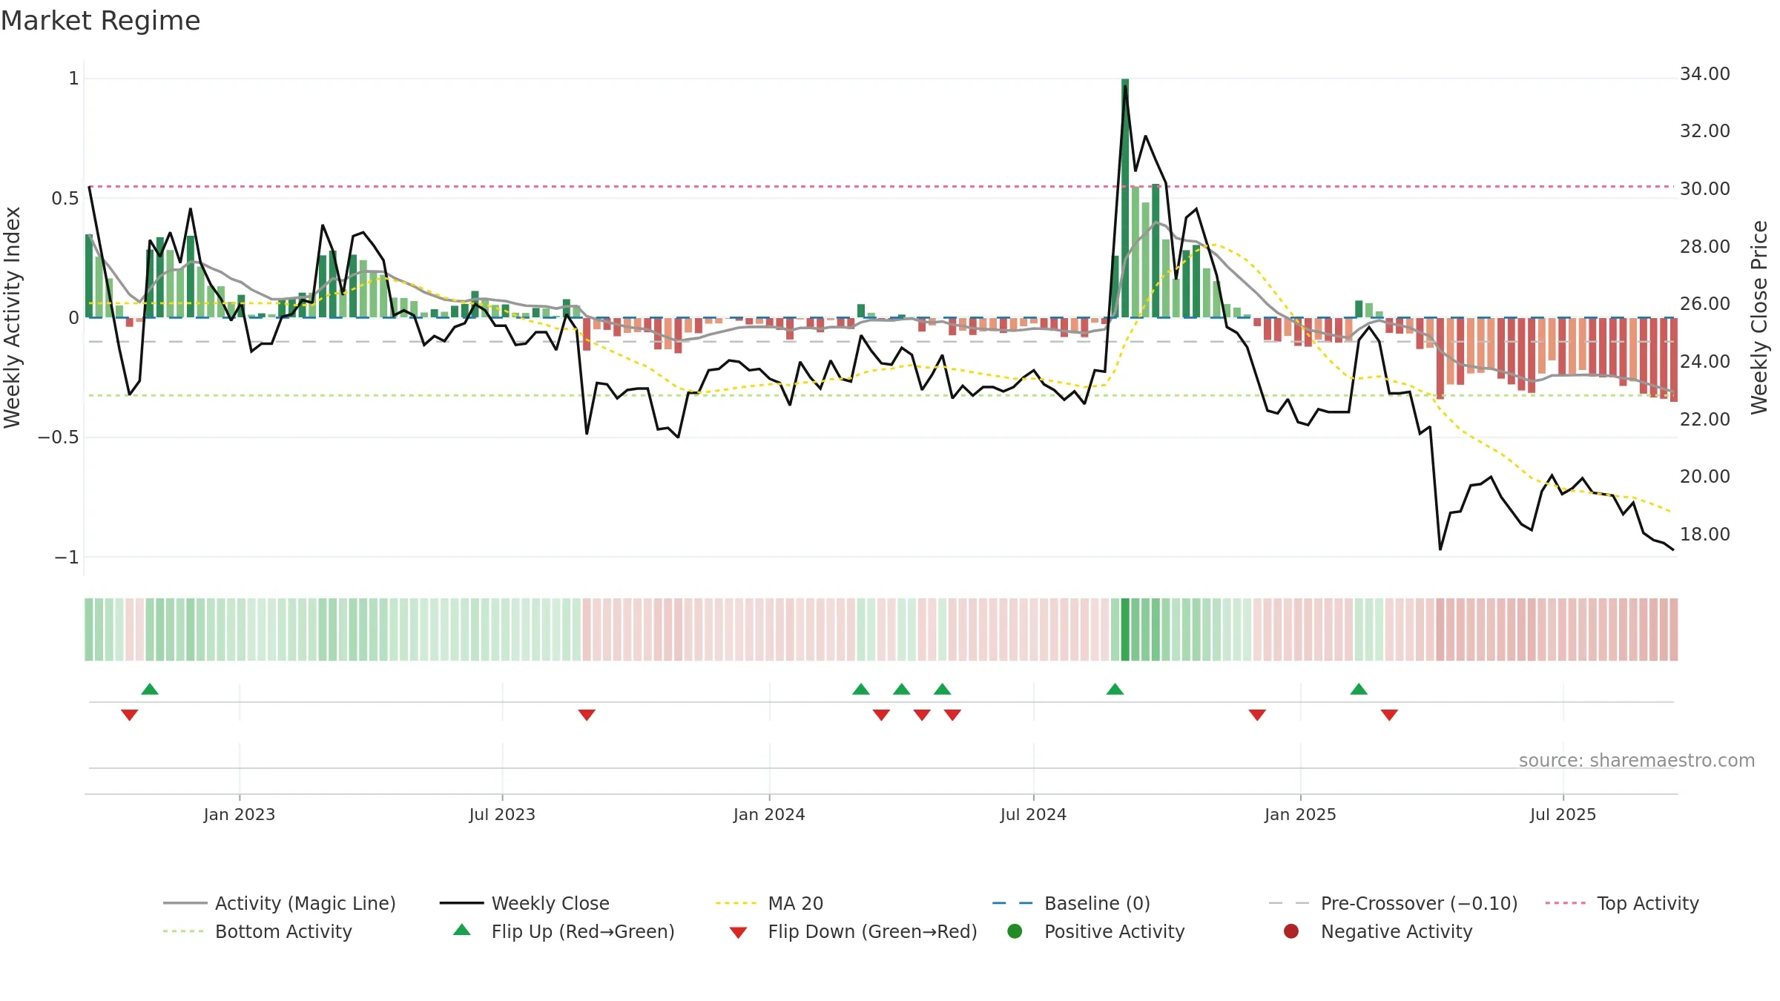
Task: Click the 34.00 price axis tick
Action: 1704,74
